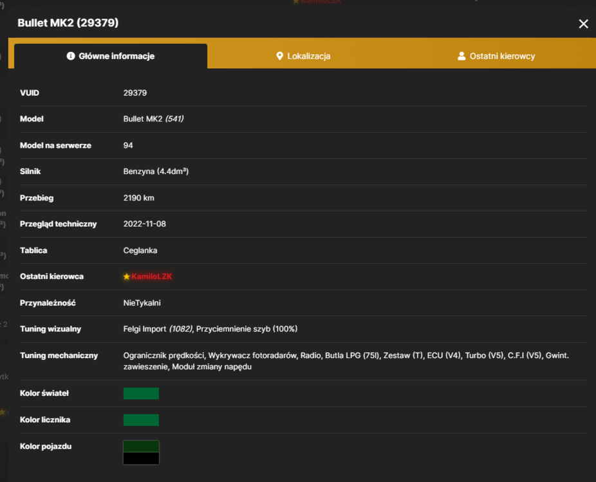The height and width of the screenshot is (482, 596).
Task: Select the mileage value 2190 km
Action: pyautogui.click(x=139, y=198)
